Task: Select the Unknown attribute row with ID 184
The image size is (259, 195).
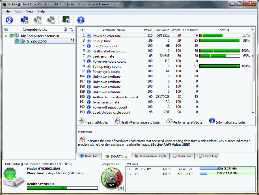Action: (164, 77)
